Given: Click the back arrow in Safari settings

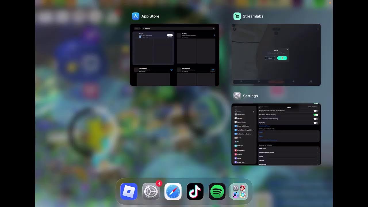Looking at the screenshot, I should click(260, 108).
